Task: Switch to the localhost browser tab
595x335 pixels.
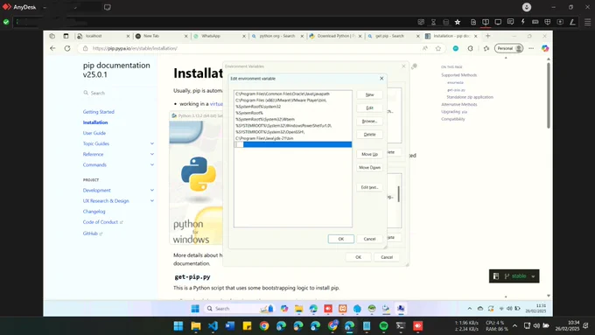Action: pos(103,36)
